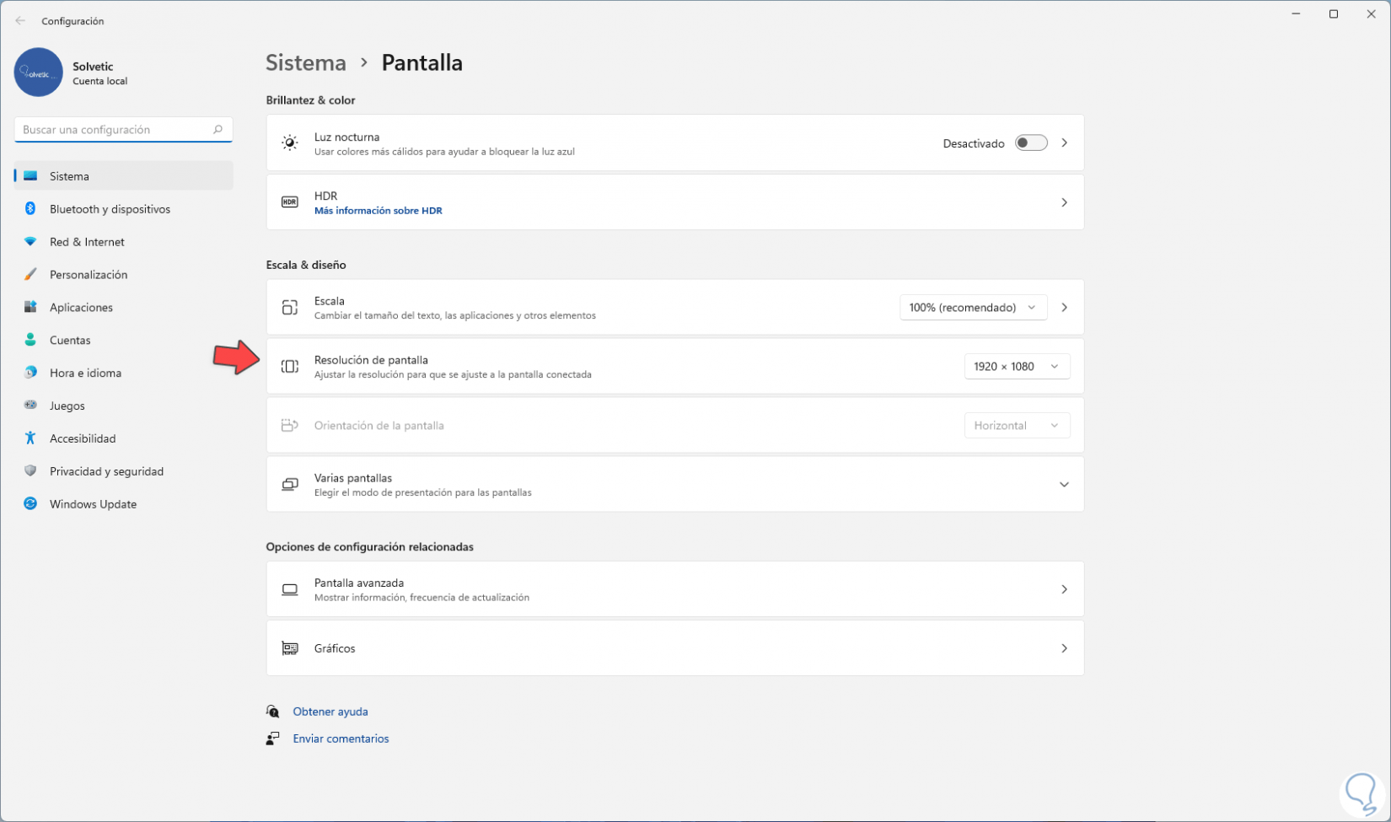This screenshot has width=1391, height=822.
Task: Click the Privacidad y seguridad shield icon
Action: point(30,471)
